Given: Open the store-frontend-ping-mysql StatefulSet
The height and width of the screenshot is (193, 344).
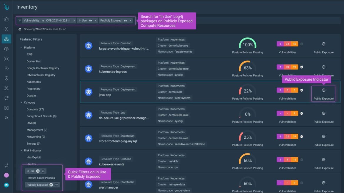Looking at the screenshot, I should 118,141.
